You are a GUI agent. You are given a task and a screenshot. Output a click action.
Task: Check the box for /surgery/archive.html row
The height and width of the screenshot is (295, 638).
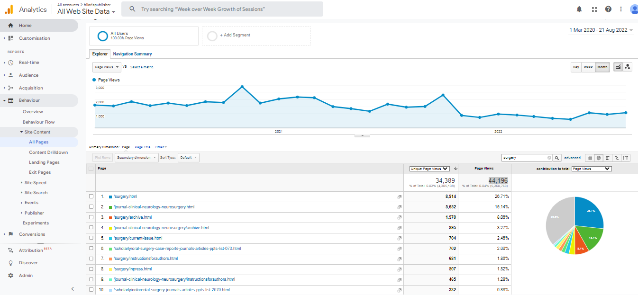click(91, 217)
